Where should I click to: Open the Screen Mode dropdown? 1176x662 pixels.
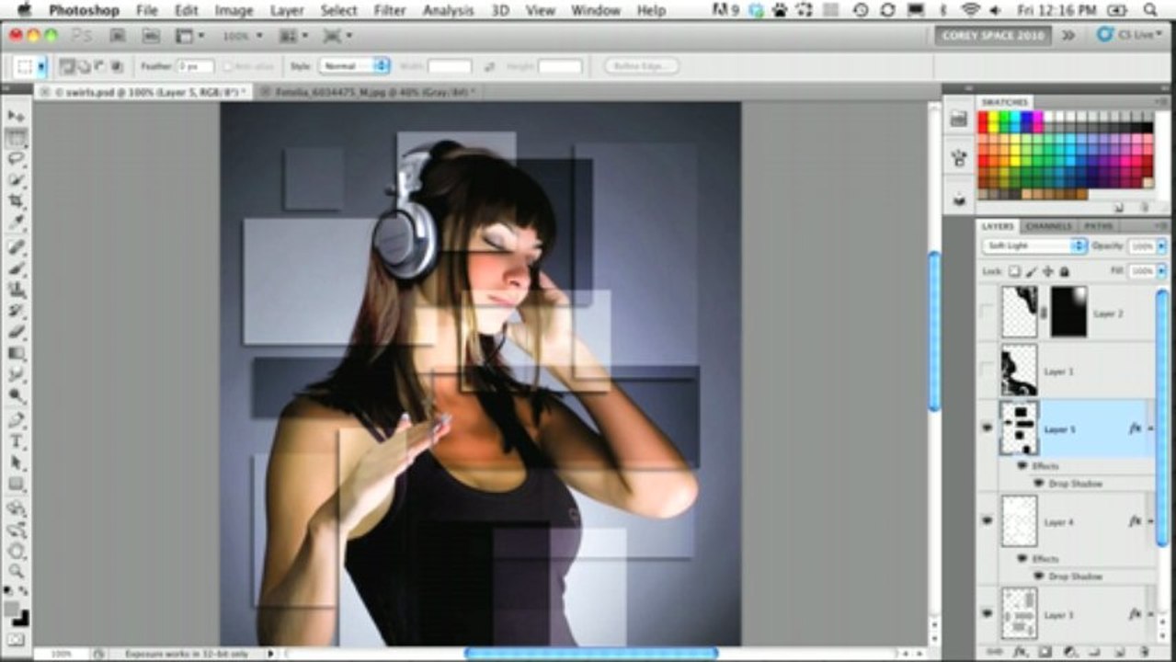pyautogui.click(x=337, y=36)
